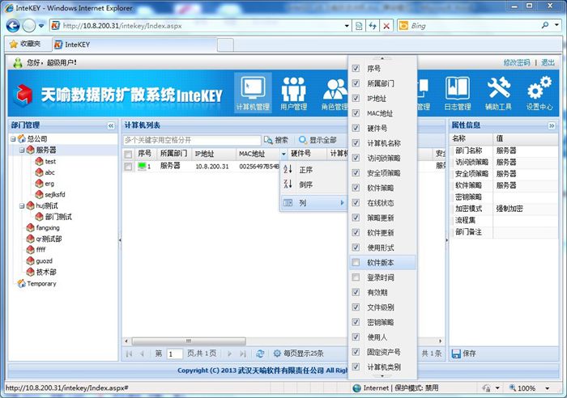
Task: Click the 每页显示25条 gear icon
Action: [277, 354]
